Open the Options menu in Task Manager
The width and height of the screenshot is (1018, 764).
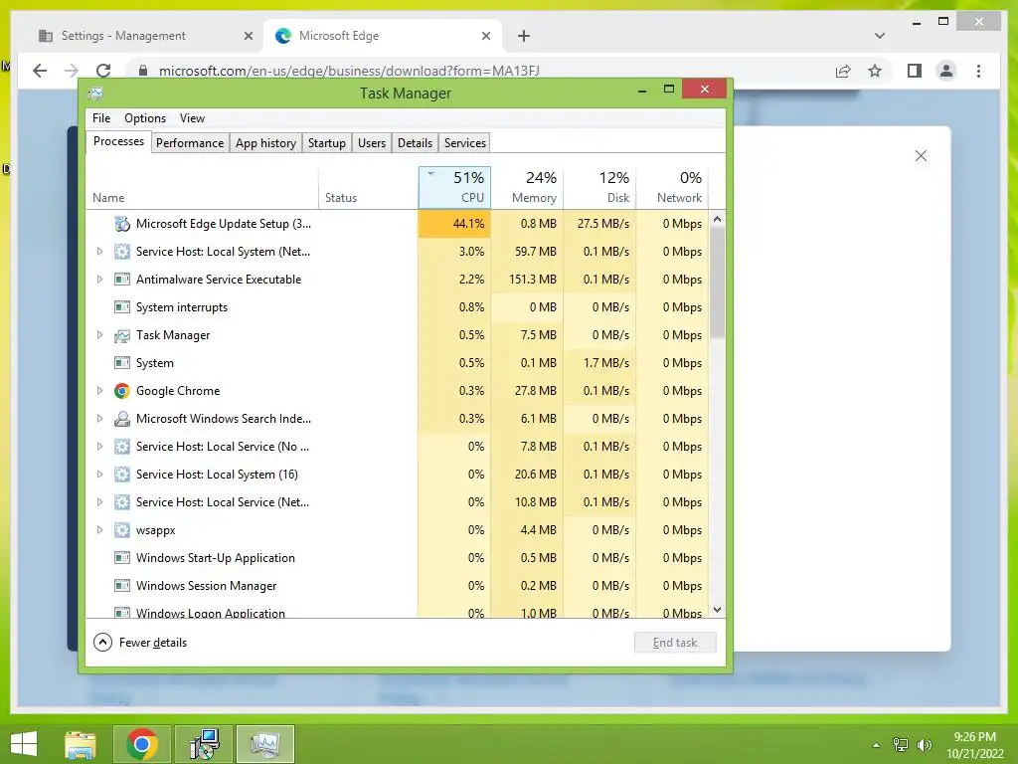145,118
